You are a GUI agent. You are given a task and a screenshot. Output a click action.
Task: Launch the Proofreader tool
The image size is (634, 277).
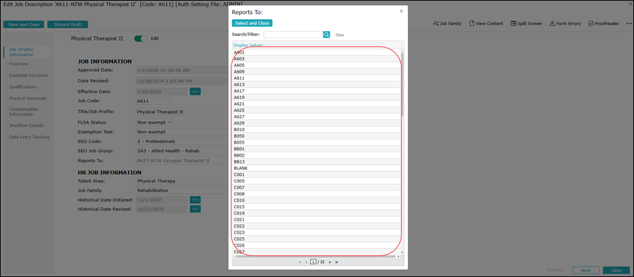pyautogui.click(x=603, y=23)
